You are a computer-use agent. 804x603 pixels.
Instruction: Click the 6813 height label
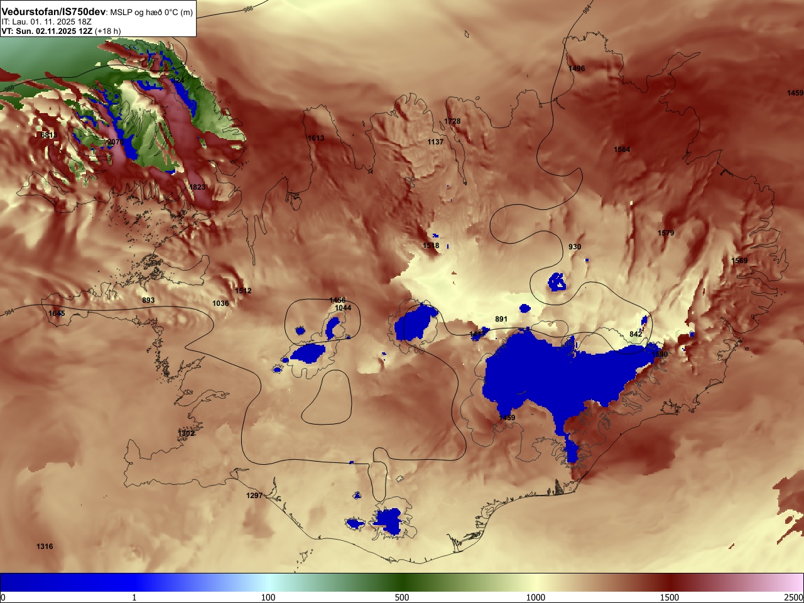(48, 135)
